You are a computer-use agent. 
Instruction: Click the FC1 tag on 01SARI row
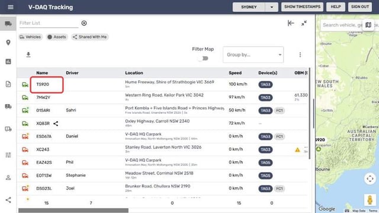[280, 111]
